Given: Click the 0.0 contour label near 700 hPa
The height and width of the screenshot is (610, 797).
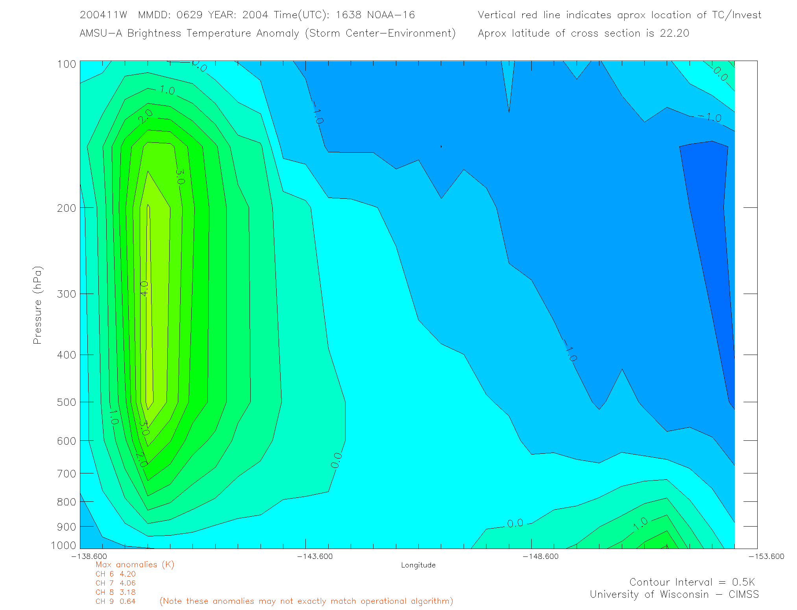Looking at the screenshot, I should click(x=336, y=460).
